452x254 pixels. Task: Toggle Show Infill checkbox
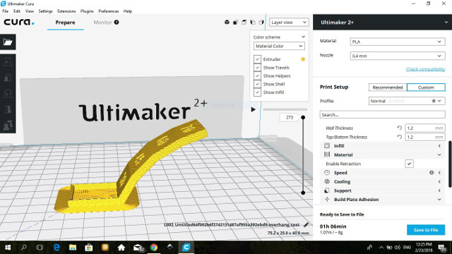pos(257,92)
